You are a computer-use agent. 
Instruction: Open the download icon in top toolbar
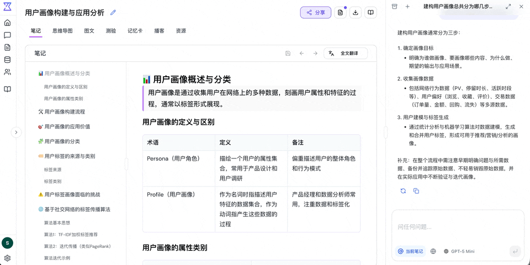[356, 12]
